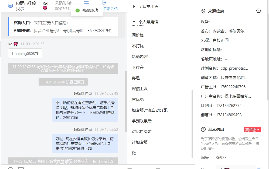The height and width of the screenshot is (169, 269).
Task: Click the 广告主名称 提米映画婚前... value
Action: [238, 96]
